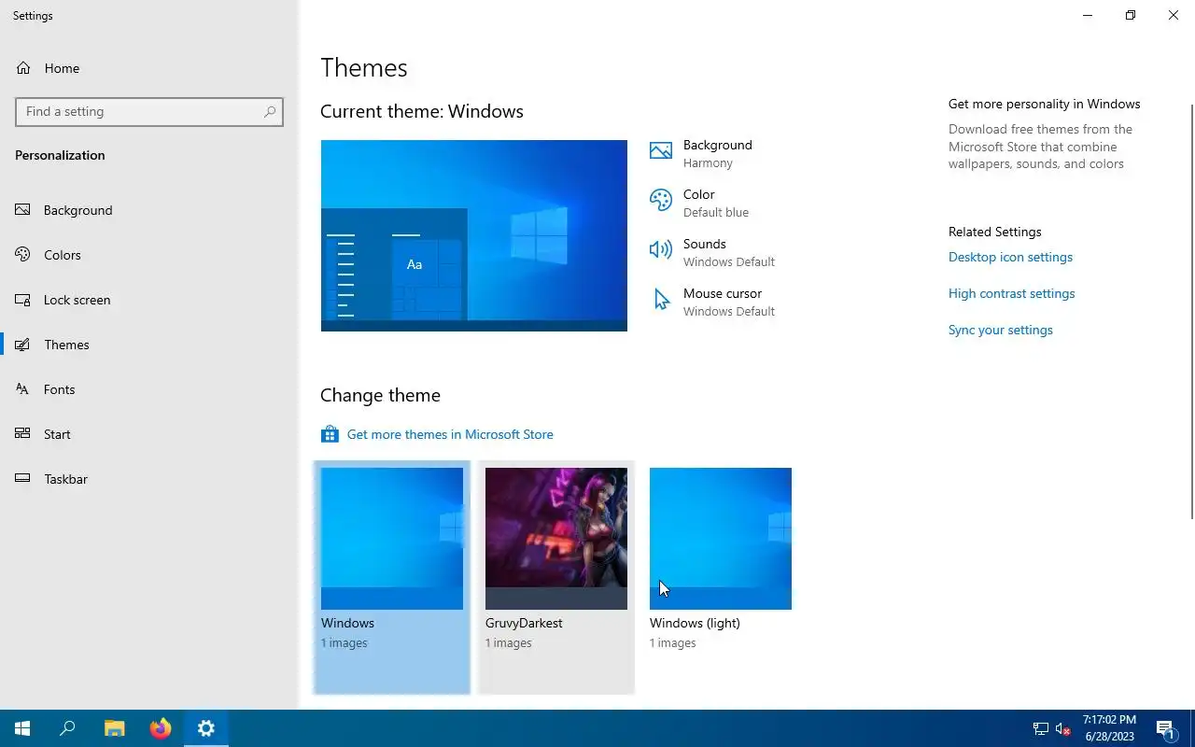The width and height of the screenshot is (1195, 747).
Task: Open Sync your settings link
Action: [1001, 330]
